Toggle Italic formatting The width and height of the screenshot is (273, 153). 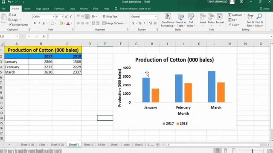point(39,23)
